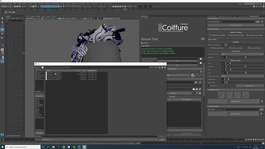This screenshot has width=265, height=149.
Task: Adjust the Orientation slider handle
Action: click(246, 58)
